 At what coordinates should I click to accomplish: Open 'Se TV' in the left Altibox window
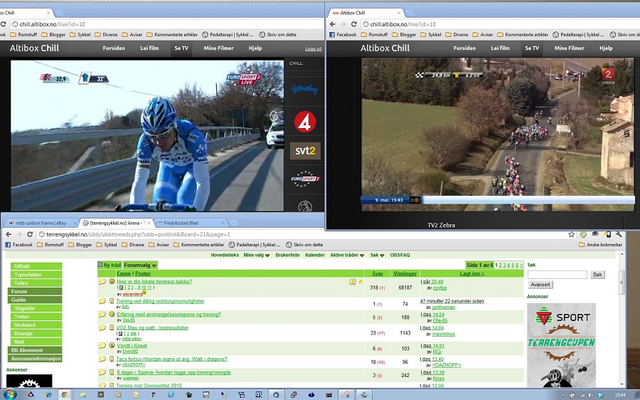(x=181, y=48)
